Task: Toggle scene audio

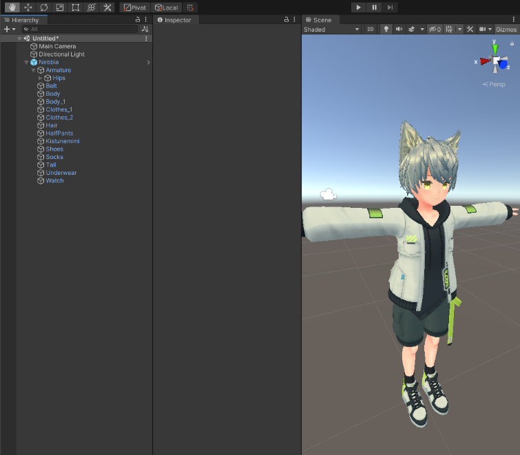Action: 399,30
